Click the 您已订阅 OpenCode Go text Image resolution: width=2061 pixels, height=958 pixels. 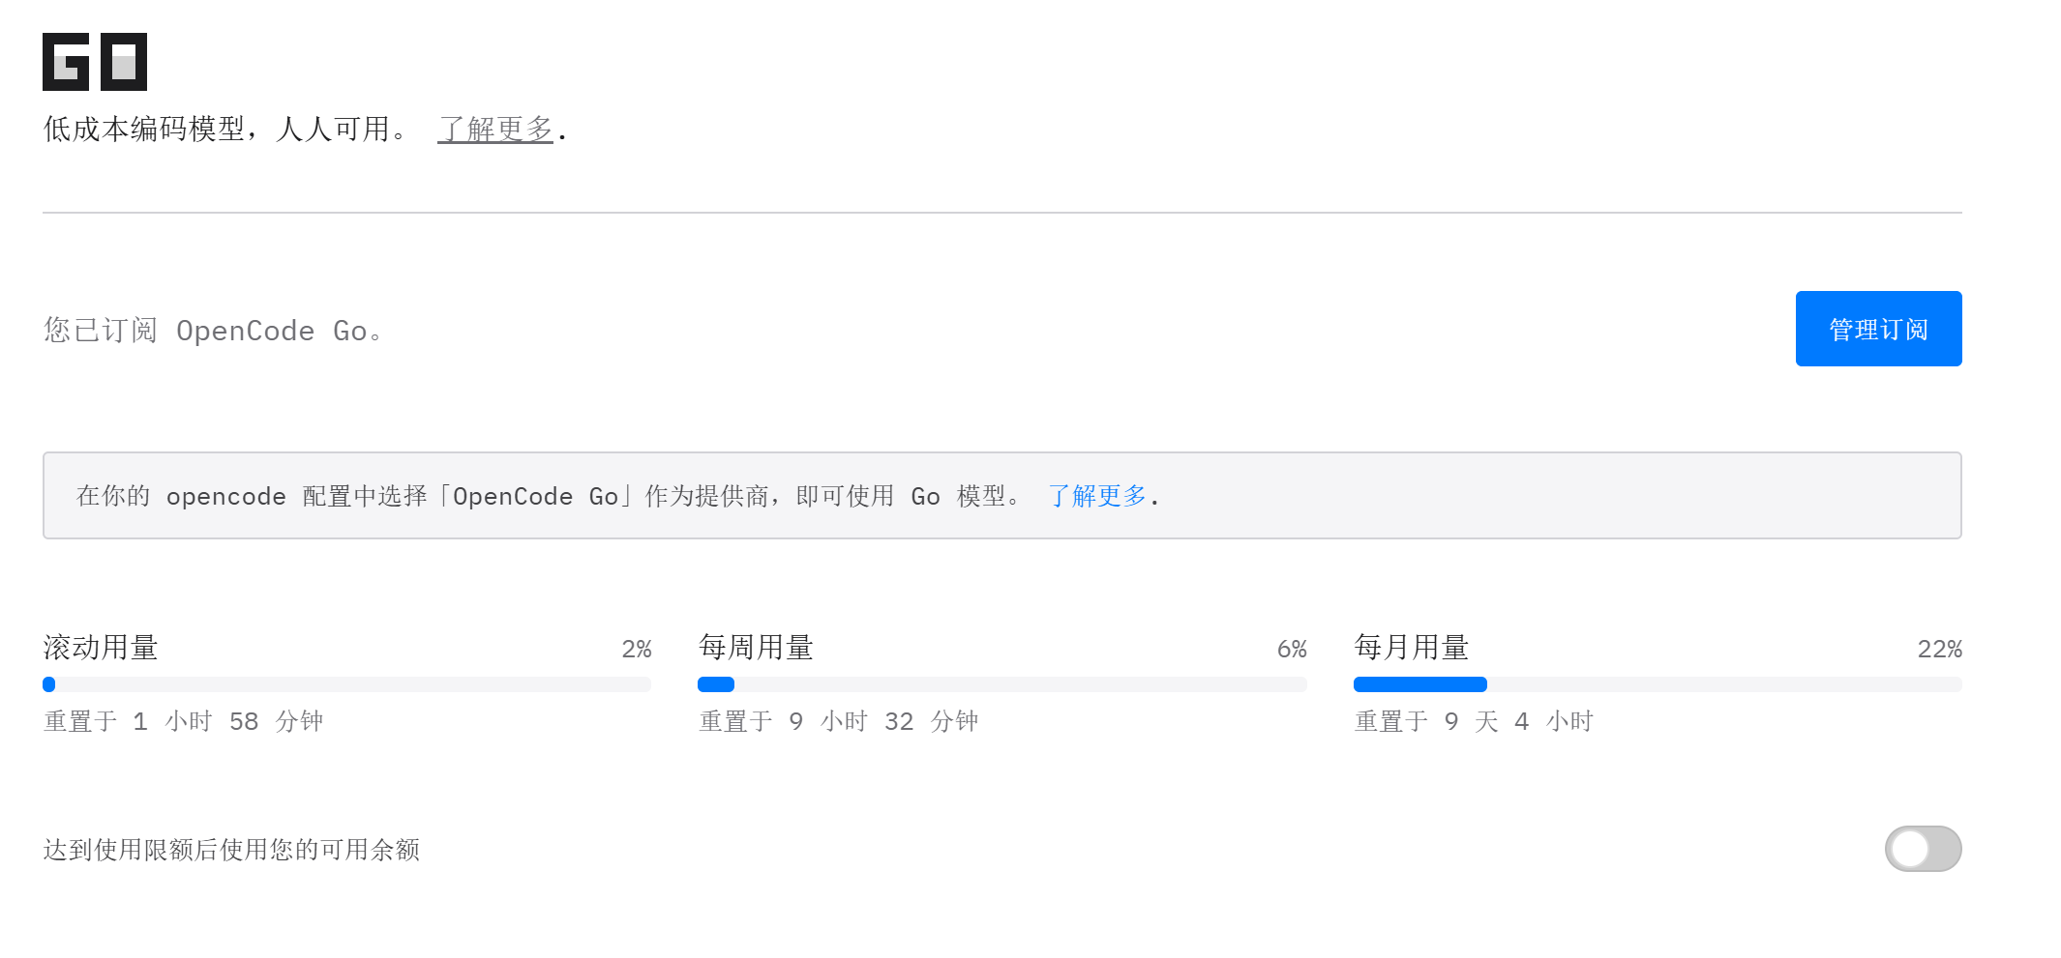[213, 331]
